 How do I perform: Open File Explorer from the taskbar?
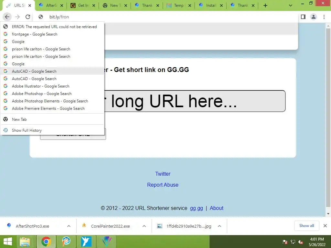point(25,242)
